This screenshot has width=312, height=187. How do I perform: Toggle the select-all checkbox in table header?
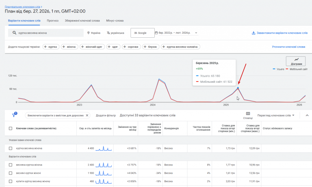pos(11,128)
